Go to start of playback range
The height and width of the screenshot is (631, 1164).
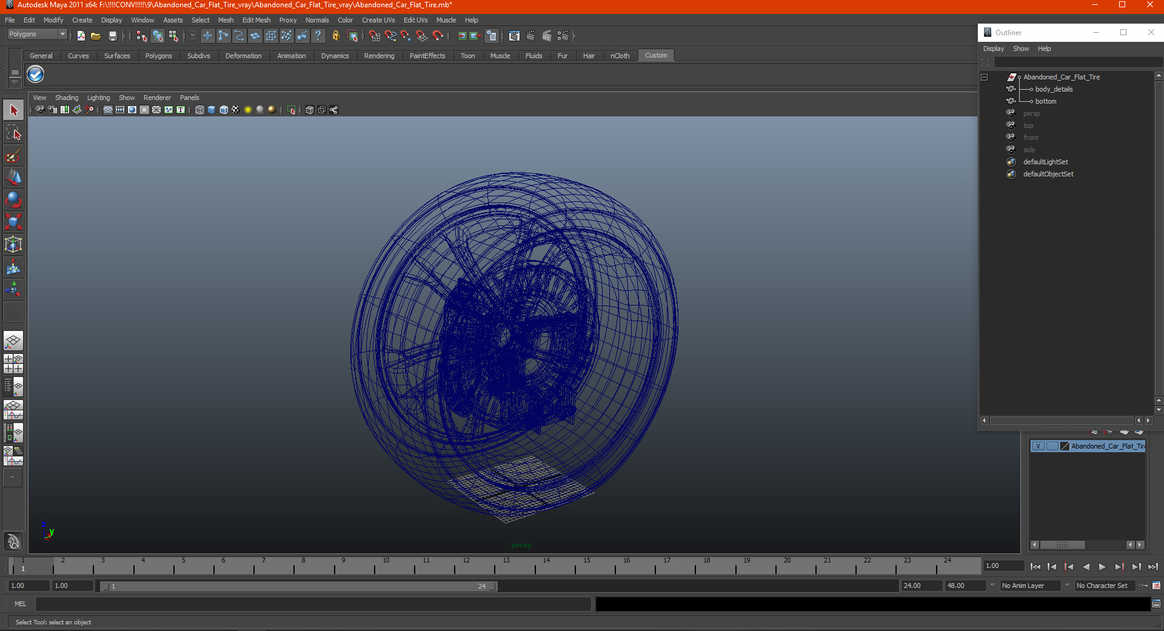tap(1035, 567)
